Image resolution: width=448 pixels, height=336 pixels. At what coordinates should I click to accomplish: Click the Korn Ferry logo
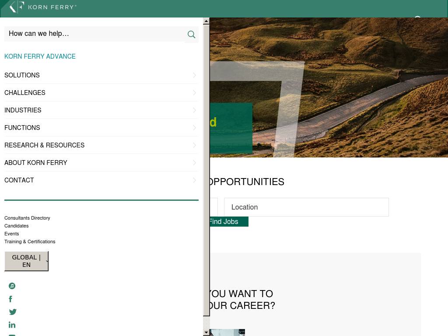coord(43,7)
